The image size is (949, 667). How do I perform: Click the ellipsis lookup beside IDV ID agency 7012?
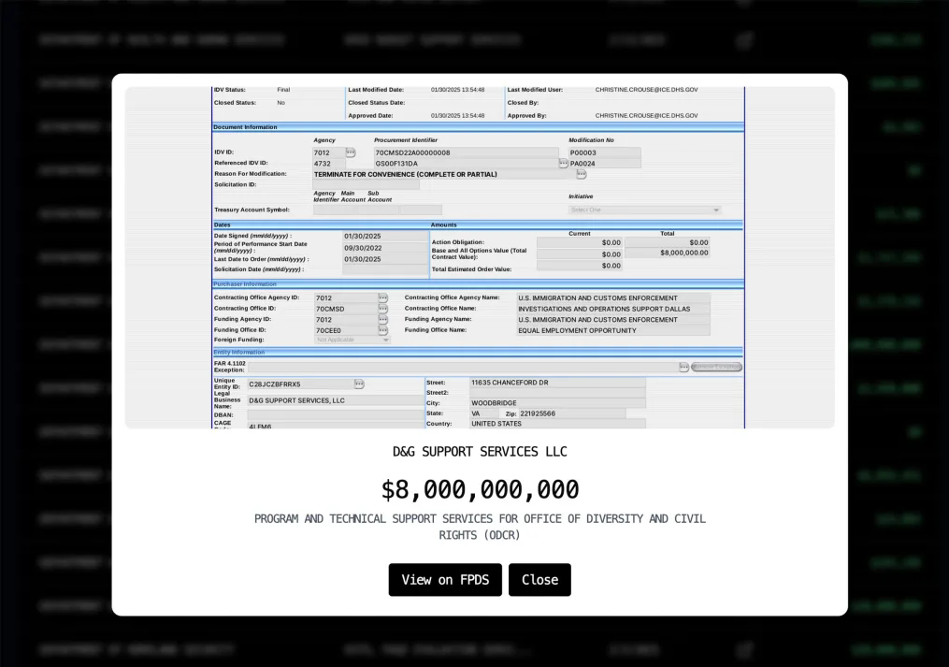(351, 152)
